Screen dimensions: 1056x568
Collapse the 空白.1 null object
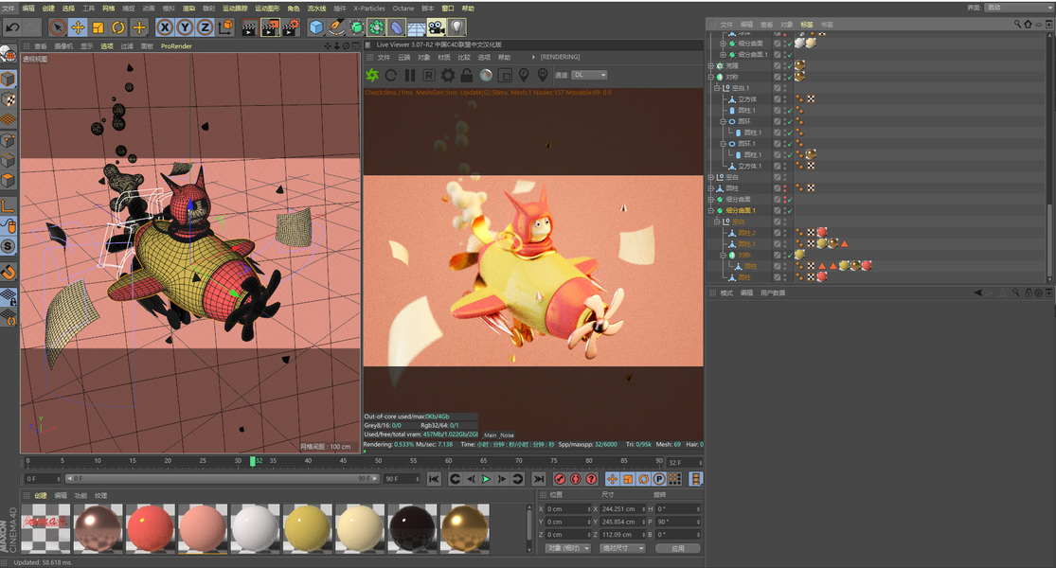click(x=717, y=88)
